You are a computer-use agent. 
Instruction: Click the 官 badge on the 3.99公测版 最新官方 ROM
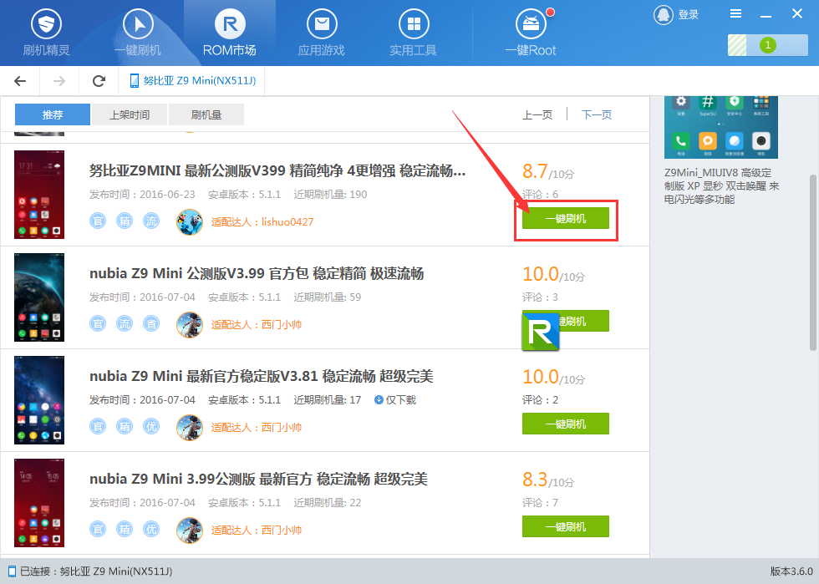[x=98, y=530]
